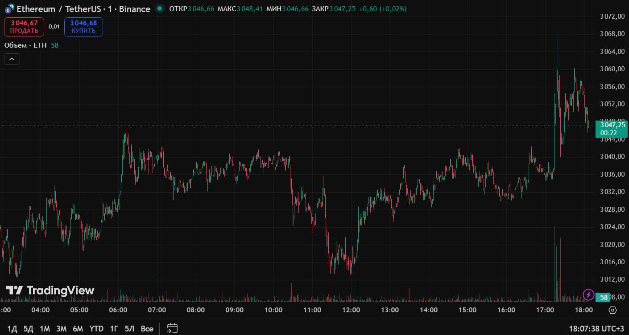Open chart settings hexagon icon
This screenshot has width=629, height=335.
click(612, 310)
